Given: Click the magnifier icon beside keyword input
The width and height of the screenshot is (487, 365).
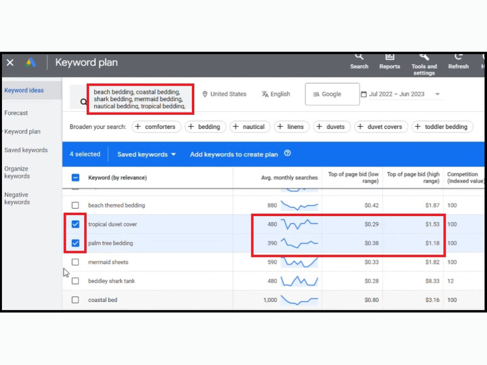Looking at the screenshot, I should 83,102.
